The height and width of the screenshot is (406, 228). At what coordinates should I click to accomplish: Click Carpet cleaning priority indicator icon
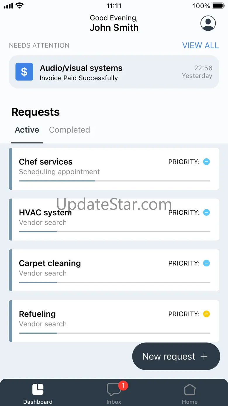[x=206, y=263]
